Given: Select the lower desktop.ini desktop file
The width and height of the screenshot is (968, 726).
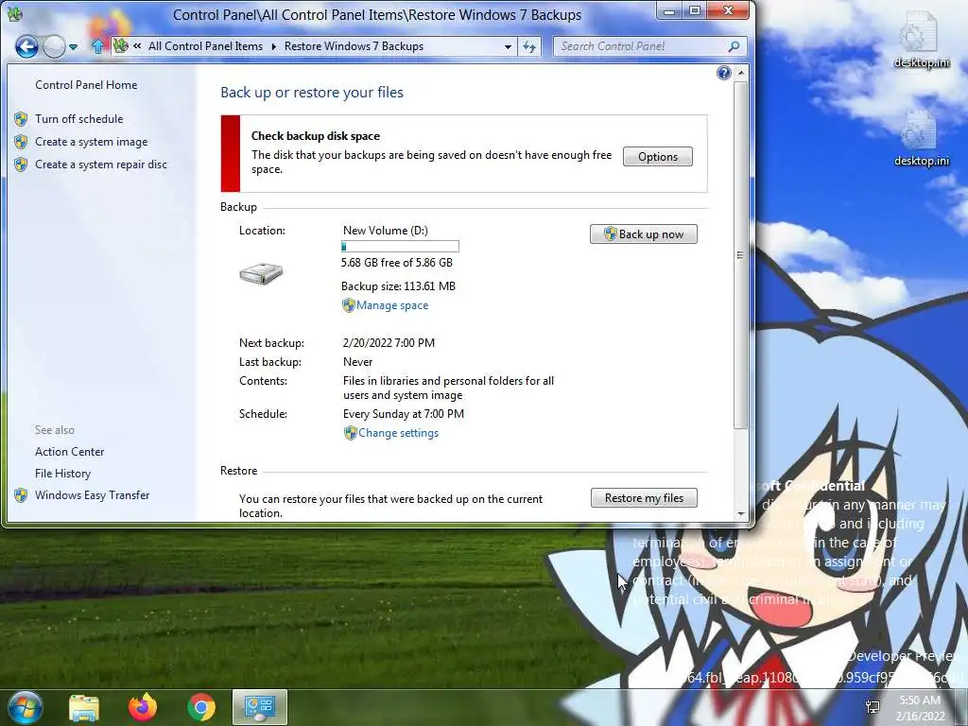Looking at the screenshot, I should click(921, 138).
